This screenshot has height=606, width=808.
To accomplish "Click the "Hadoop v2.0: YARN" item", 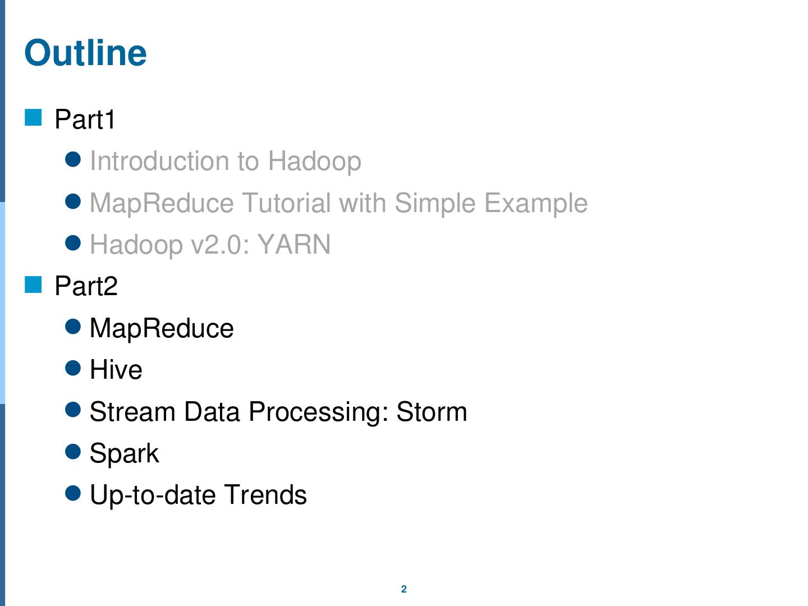I will coord(210,245).
